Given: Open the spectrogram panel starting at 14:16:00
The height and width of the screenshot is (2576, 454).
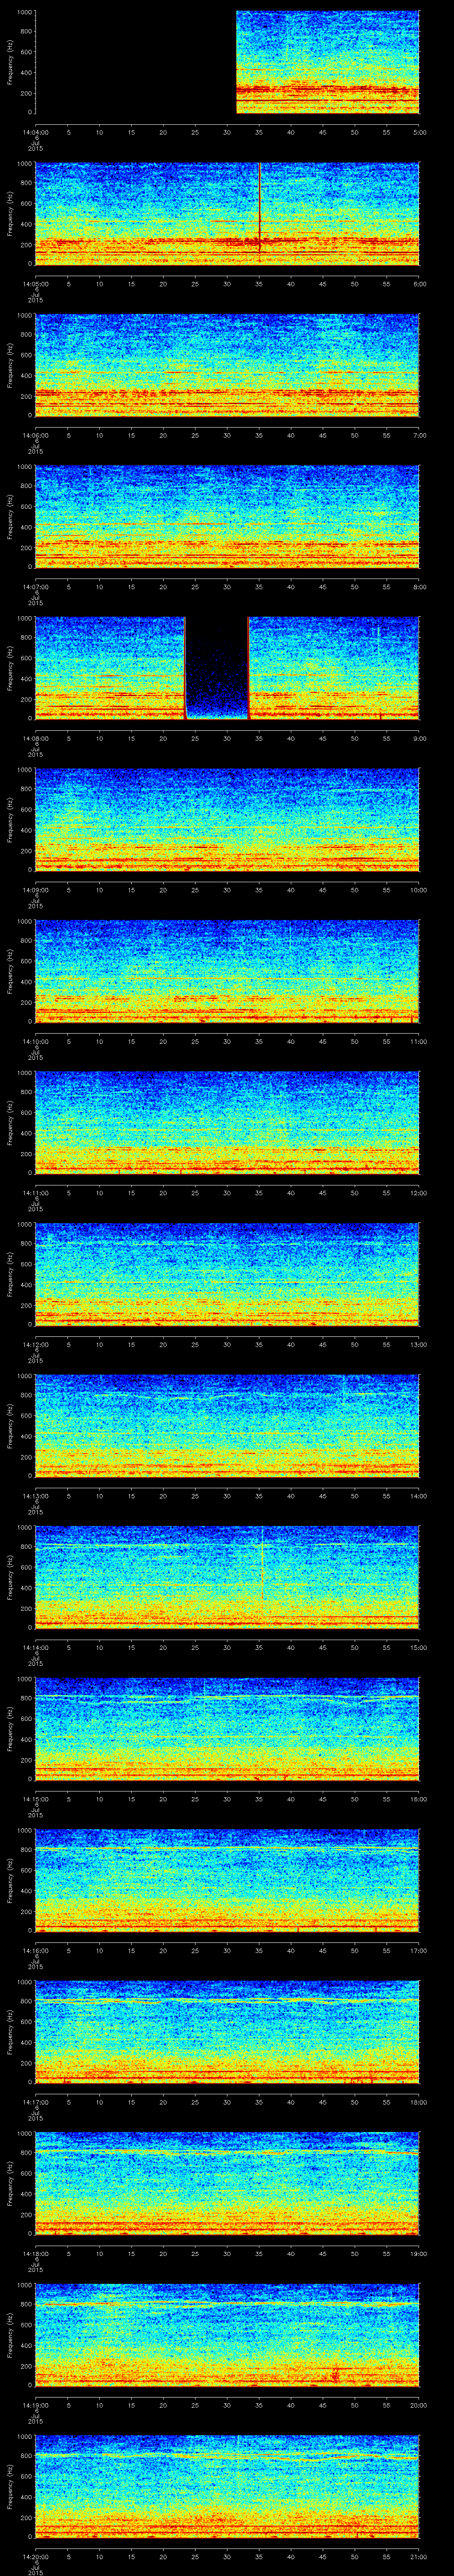Looking at the screenshot, I should point(227,1880).
